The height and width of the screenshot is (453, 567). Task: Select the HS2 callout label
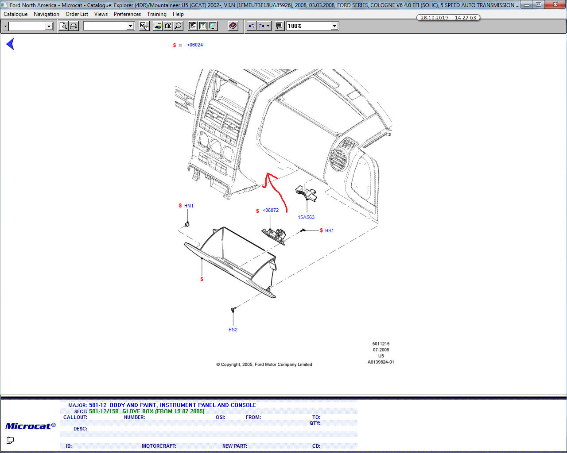click(x=233, y=330)
